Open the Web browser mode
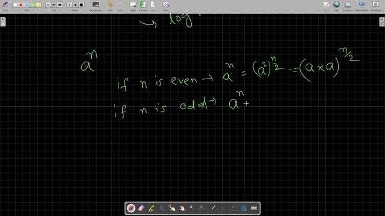385x216 pixels. pos(336,5)
